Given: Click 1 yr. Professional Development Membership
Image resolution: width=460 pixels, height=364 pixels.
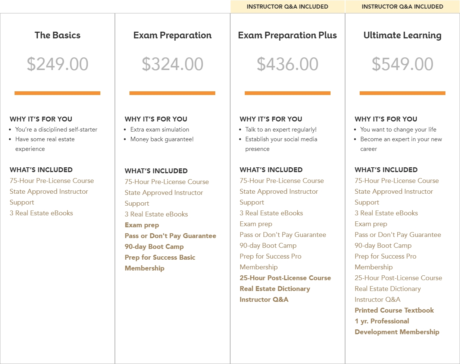Looking at the screenshot, I should [397, 326].
